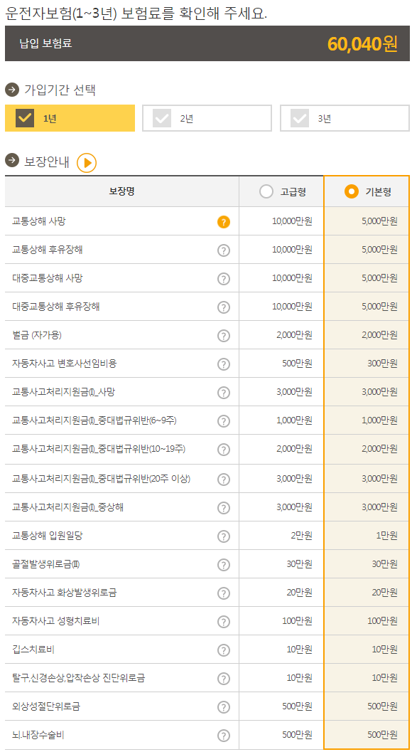Open help for 자동차사고 변호사선임비용
Image resolution: width=412 pixels, height=752 pixels.
[224, 364]
